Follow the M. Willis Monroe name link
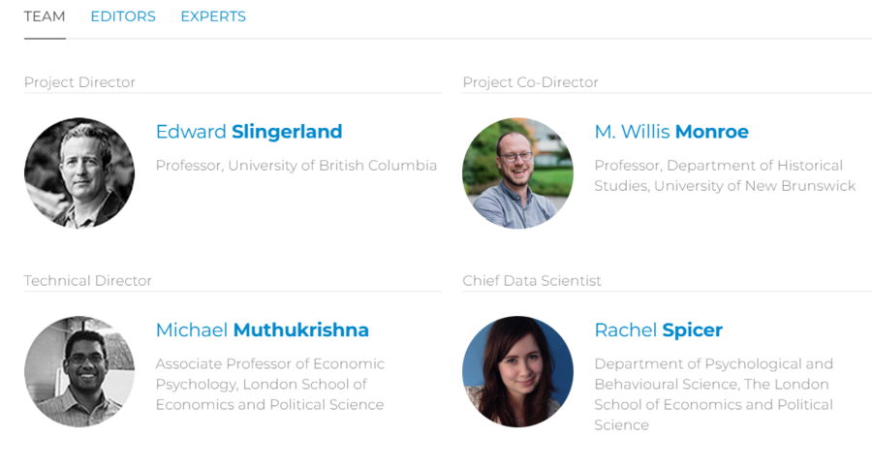872x469 pixels. click(671, 132)
